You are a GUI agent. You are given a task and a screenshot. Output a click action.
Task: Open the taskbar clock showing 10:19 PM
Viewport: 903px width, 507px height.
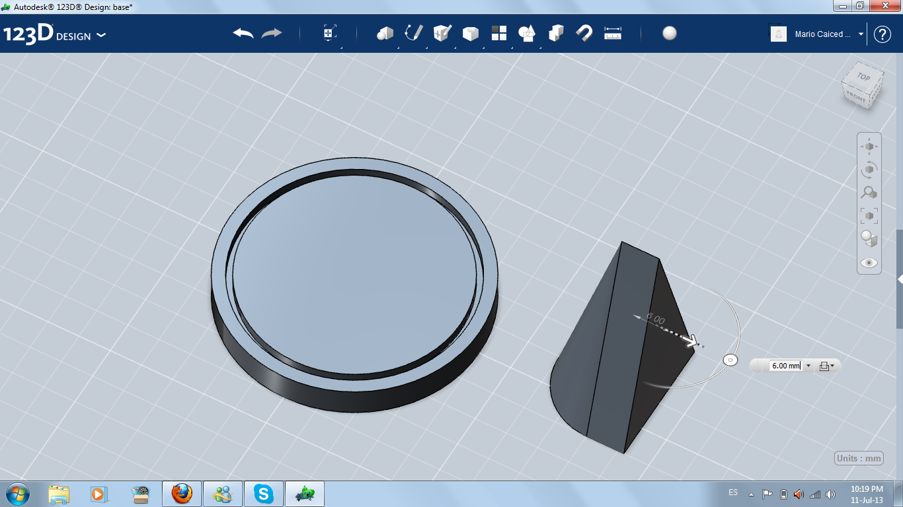pyautogui.click(x=867, y=494)
